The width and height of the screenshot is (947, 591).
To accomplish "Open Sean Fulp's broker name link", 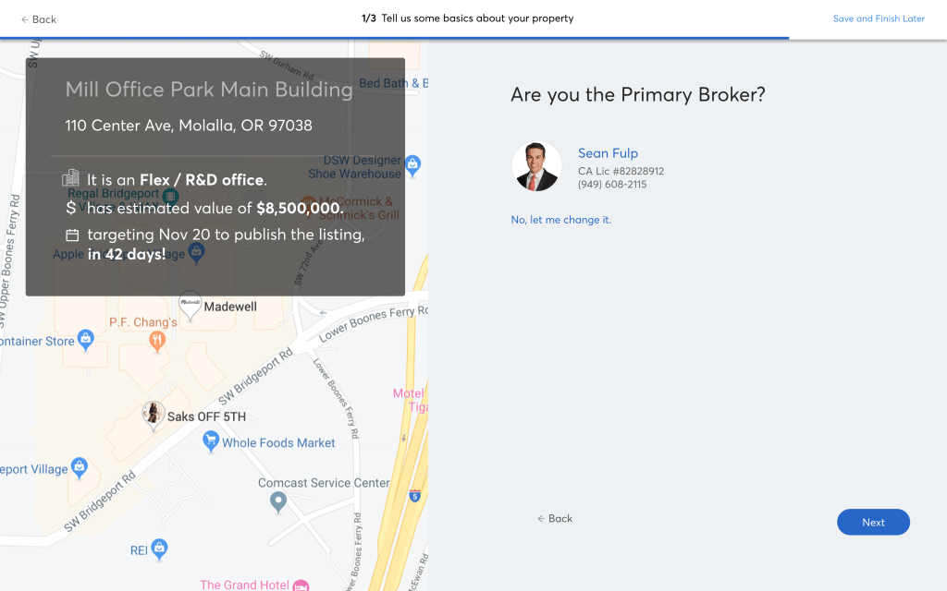I will tap(608, 153).
